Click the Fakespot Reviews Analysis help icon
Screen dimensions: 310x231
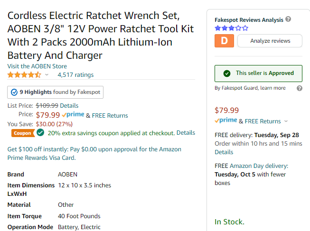click(288, 19)
